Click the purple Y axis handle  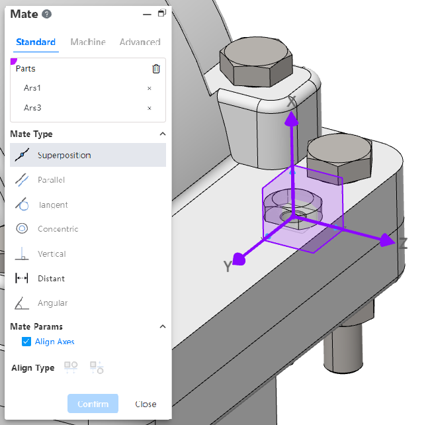pos(239,259)
